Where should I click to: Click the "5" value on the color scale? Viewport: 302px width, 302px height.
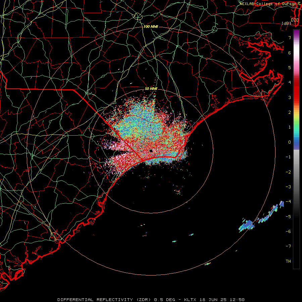pos(290,67)
